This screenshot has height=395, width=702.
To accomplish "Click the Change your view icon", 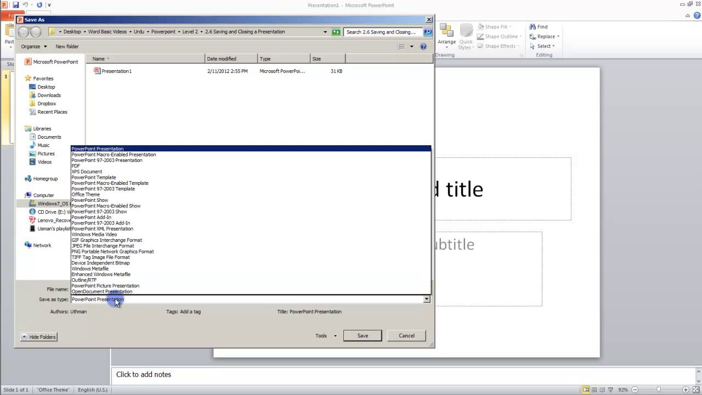I will coord(401,47).
